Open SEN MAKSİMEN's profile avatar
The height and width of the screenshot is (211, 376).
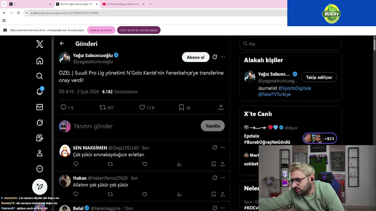65,151
